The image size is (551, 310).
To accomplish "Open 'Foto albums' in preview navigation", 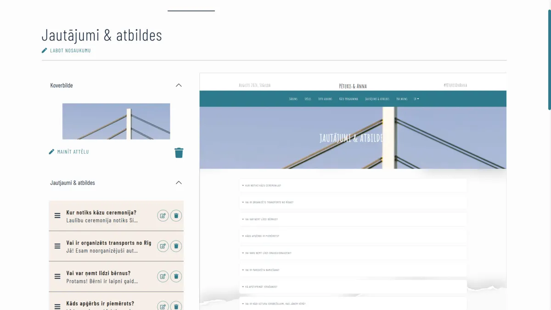I will point(325,99).
